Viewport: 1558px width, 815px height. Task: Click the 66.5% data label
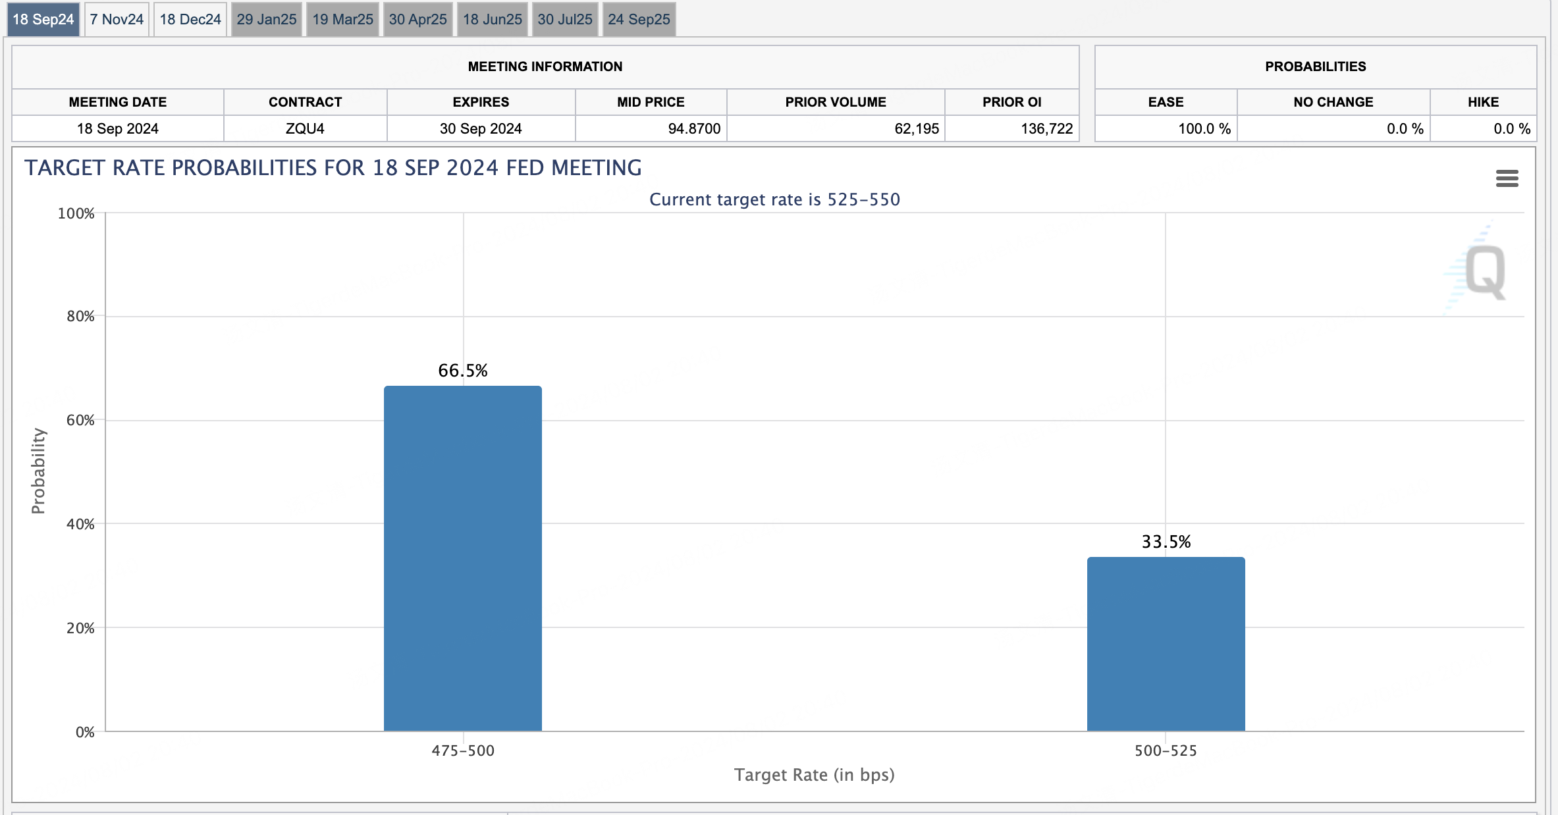click(463, 371)
